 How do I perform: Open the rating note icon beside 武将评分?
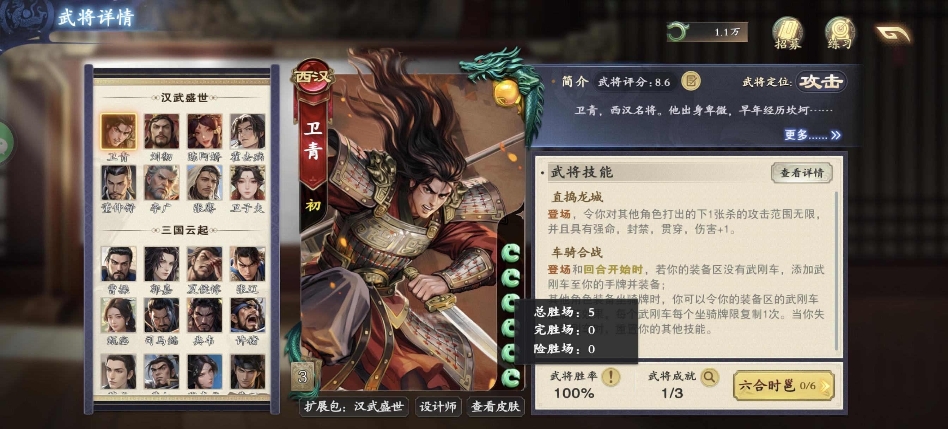pyautogui.click(x=691, y=81)
